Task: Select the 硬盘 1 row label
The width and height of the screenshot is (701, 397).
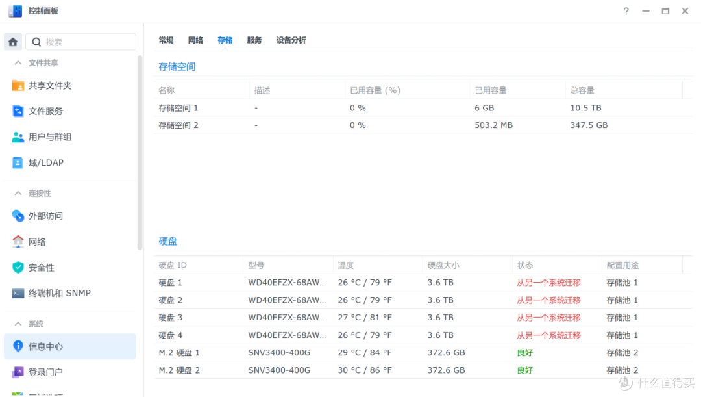Action: pos(170,283)
